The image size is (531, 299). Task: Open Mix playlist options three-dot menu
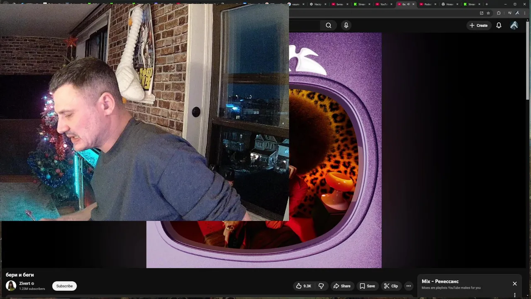(514, 295)
